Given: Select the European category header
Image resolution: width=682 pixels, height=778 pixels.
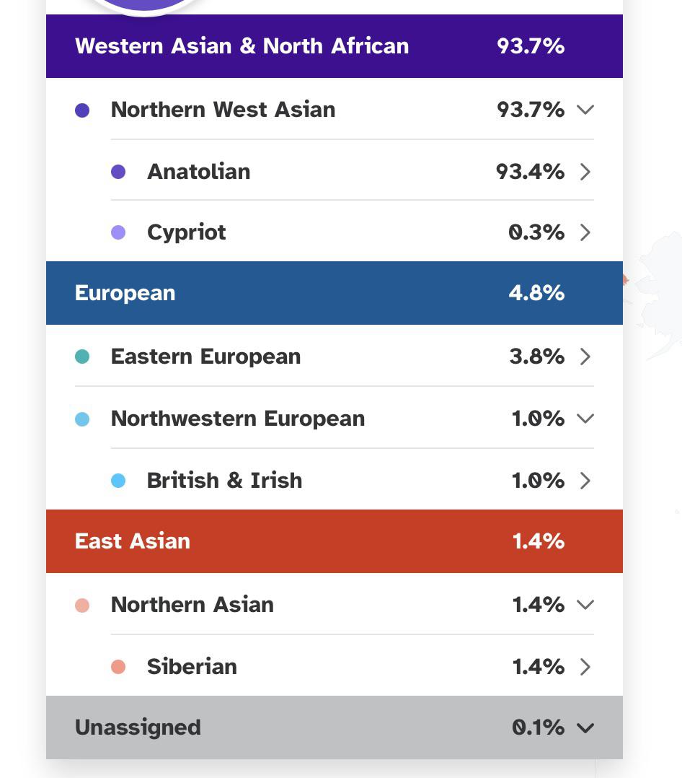Looking at the screenshot, I should 335,293.
